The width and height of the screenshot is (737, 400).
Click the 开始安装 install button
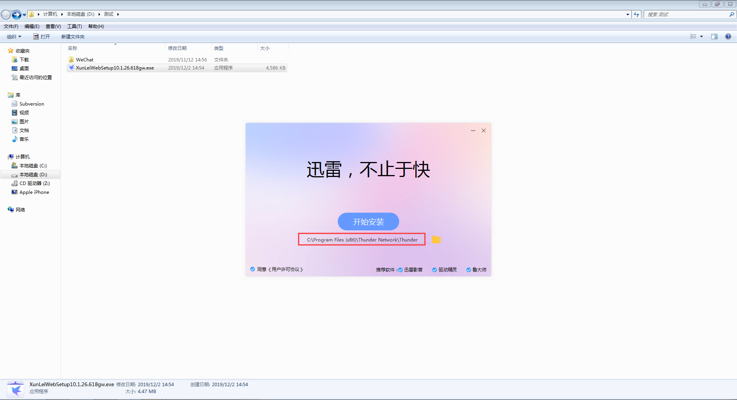click(368, 221)
